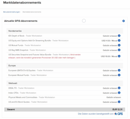
Task: Show info for US Reg NMS Snapshot
Action: pos(119,50)
